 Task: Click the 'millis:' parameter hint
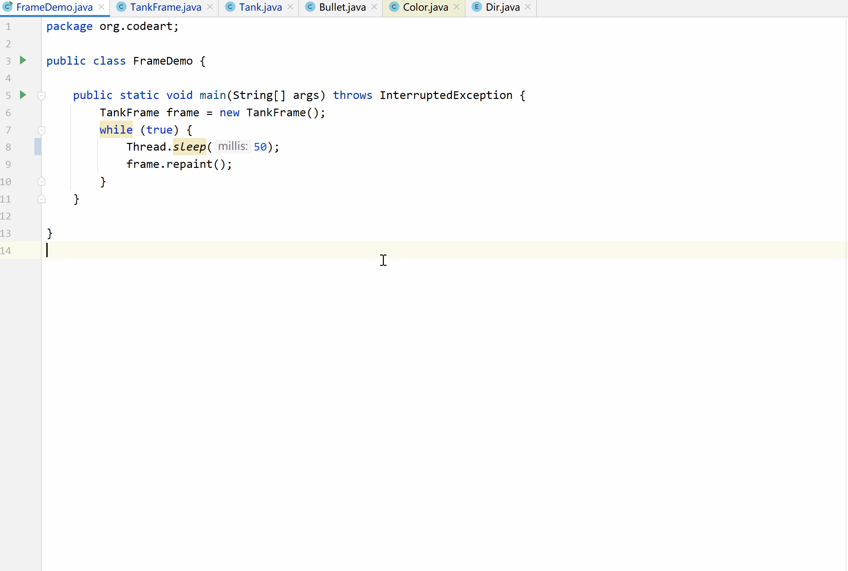click(x=233, y=146)
